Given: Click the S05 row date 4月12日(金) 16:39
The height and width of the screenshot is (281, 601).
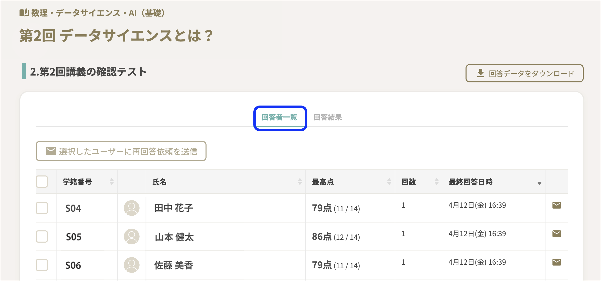Looking at the screenshot, I should point(477,234).
